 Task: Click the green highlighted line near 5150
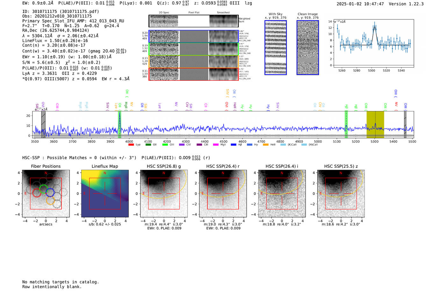(346, 124)
